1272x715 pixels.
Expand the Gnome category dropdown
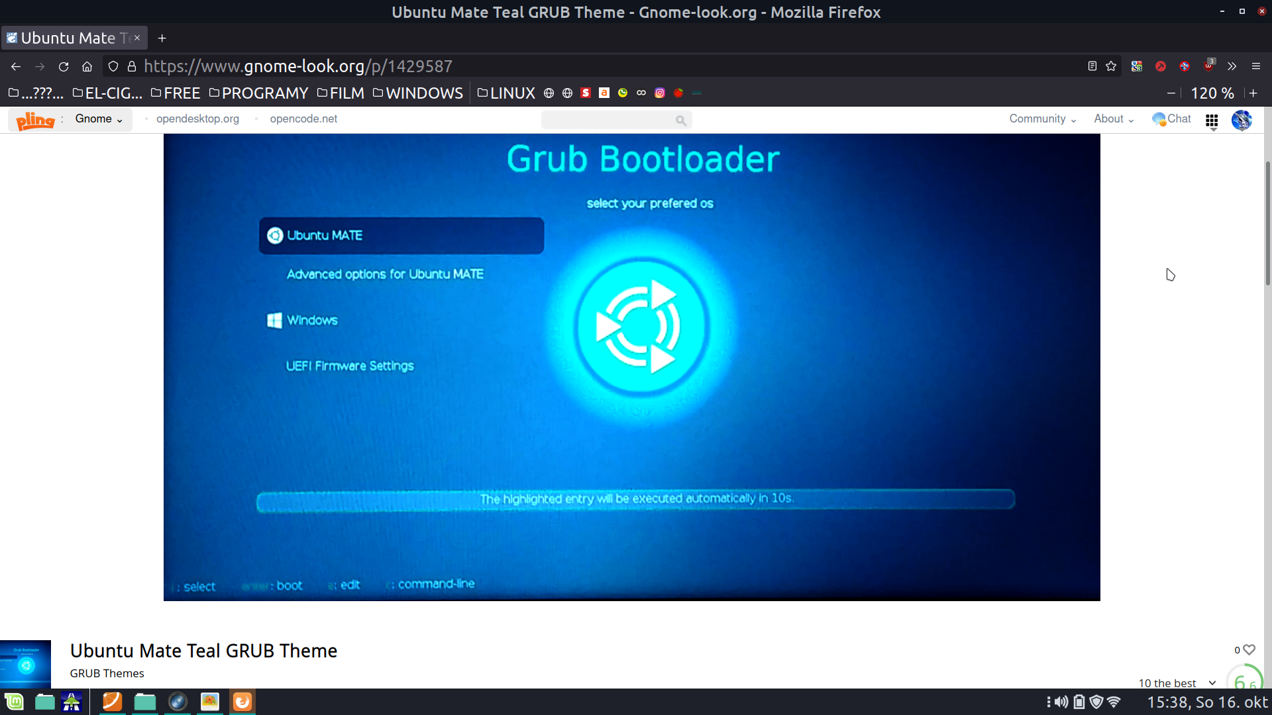click(x=99, y=119)
